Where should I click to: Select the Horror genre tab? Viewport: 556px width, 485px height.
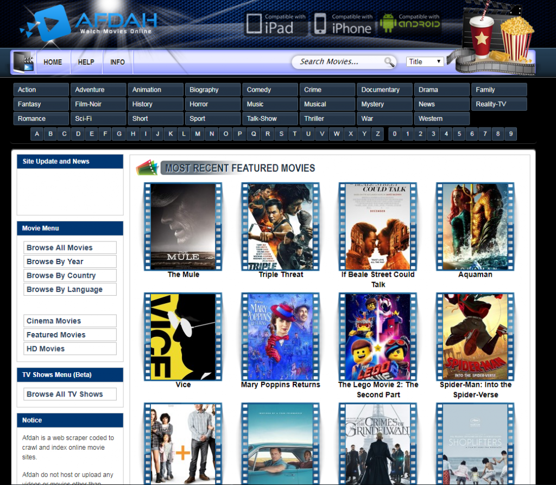pos(213,104)
